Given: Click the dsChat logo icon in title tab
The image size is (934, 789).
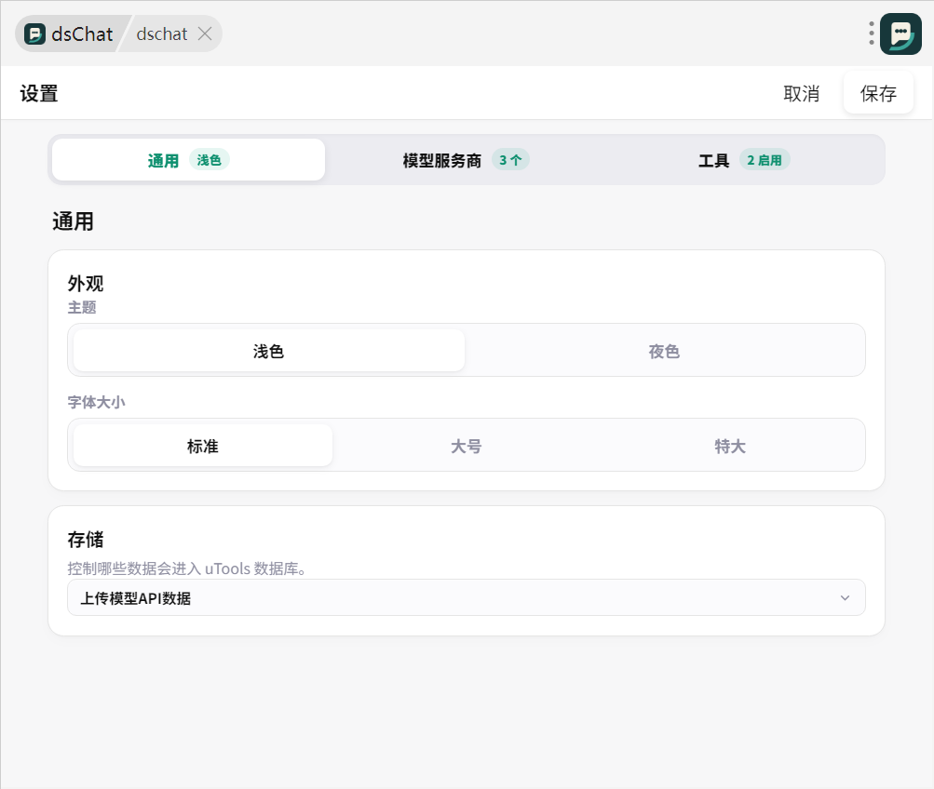Looking at the screenshot, I should [x=34, y=33].
